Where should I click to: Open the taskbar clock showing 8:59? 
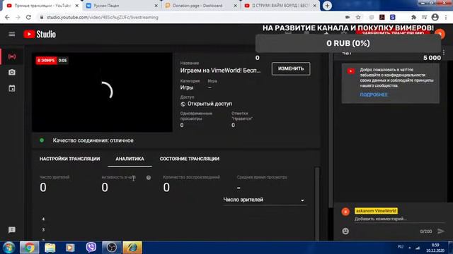[435, 248]
